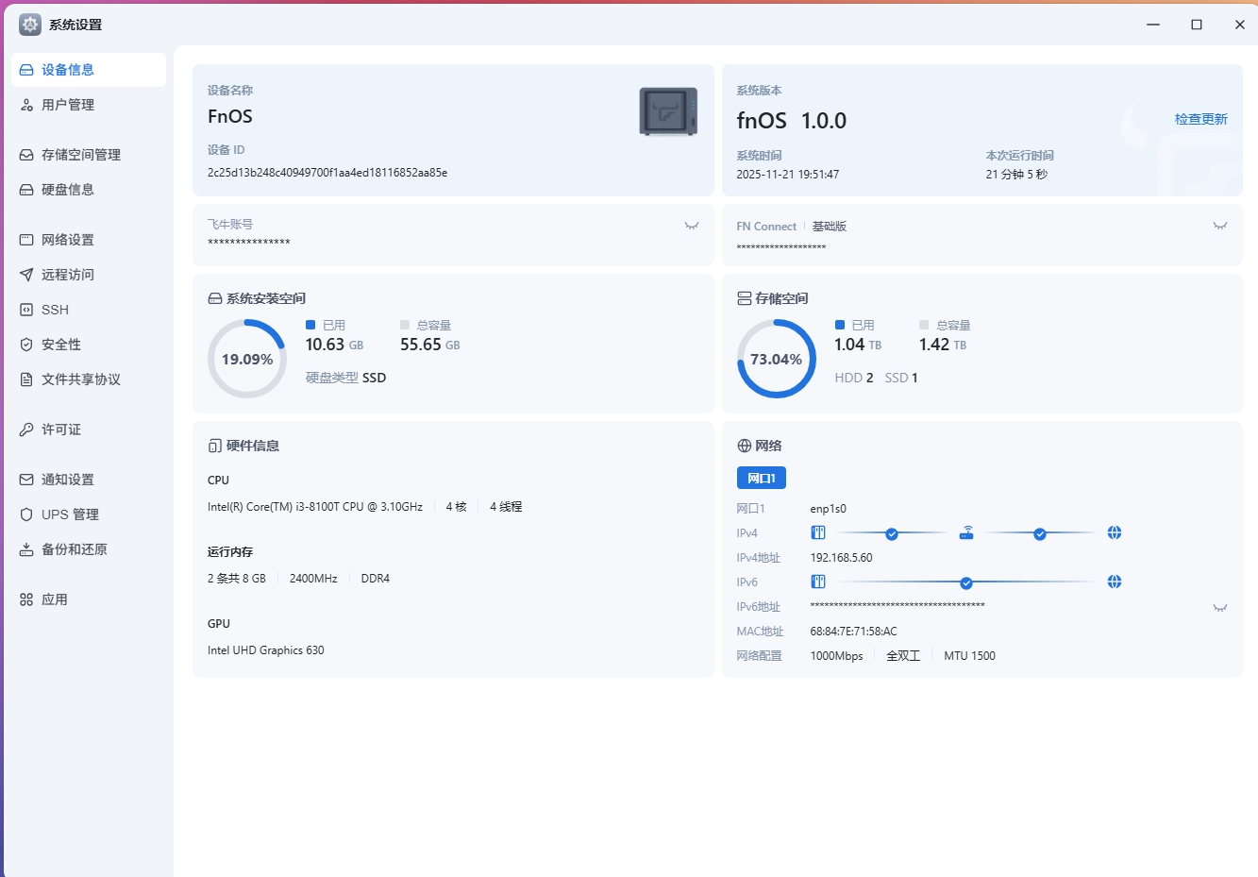Click the 网络设置 window icon in sidebar
Image resolution: width=1258 pixels, height=877 pixels.
point(26,240)
